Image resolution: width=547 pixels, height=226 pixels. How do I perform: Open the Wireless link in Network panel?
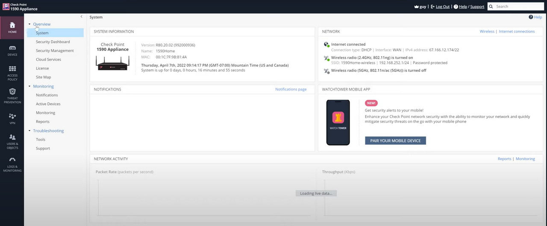click(x=487, y=31)
